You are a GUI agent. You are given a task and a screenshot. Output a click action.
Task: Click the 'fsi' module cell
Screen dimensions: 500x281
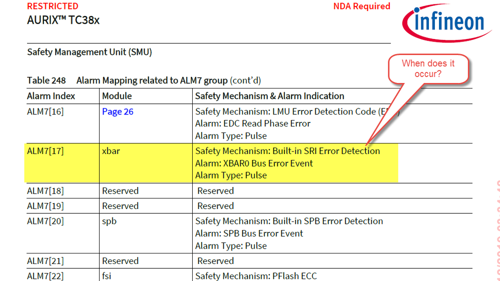tap(107, 276)
